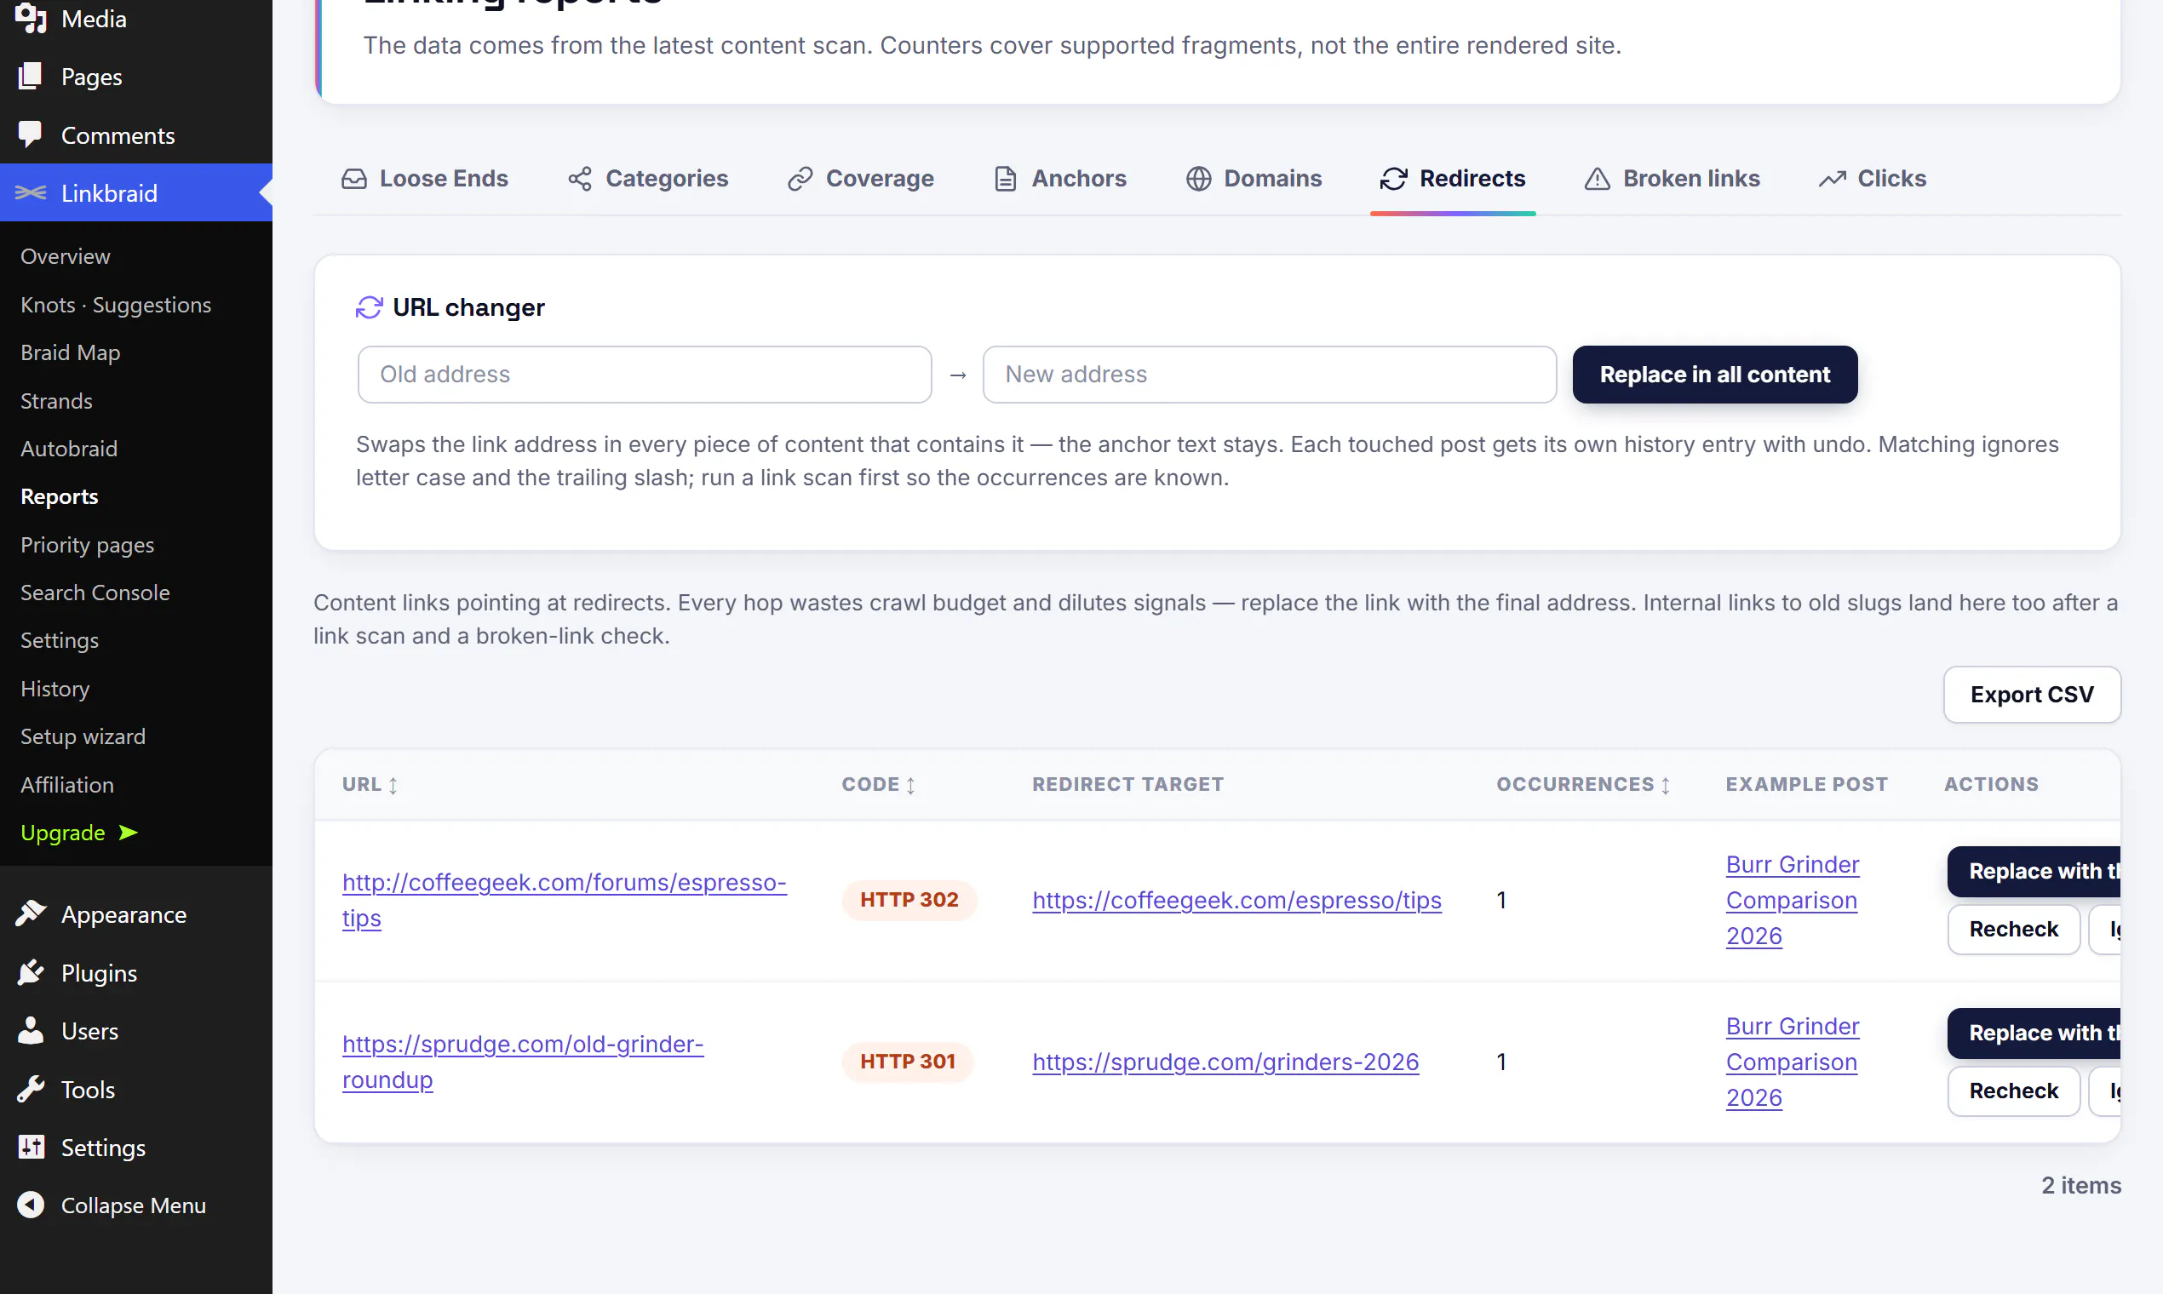
Task: Click the Export CSV button
Action: pos(2031,694)
